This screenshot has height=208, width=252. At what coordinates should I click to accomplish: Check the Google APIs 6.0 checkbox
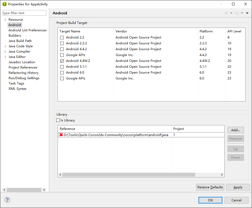point(62,79)
